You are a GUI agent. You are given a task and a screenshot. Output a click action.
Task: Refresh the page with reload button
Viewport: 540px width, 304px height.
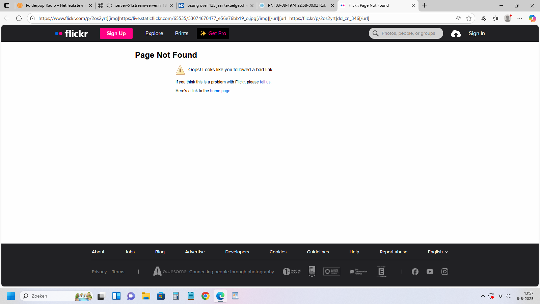click(x=19, y=18)
